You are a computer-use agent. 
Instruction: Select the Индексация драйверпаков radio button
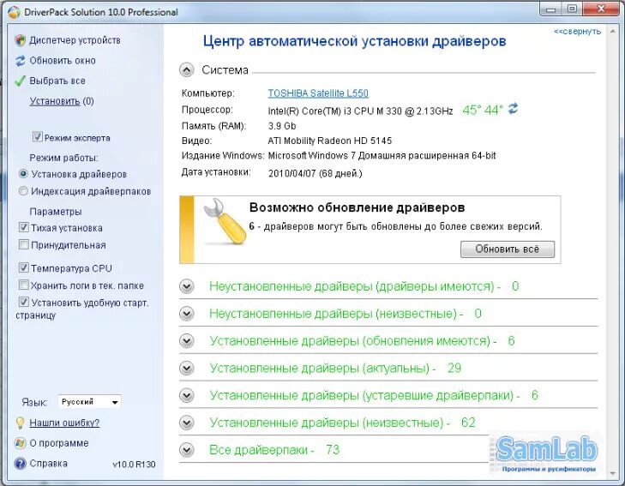click(x=23, y=191)
